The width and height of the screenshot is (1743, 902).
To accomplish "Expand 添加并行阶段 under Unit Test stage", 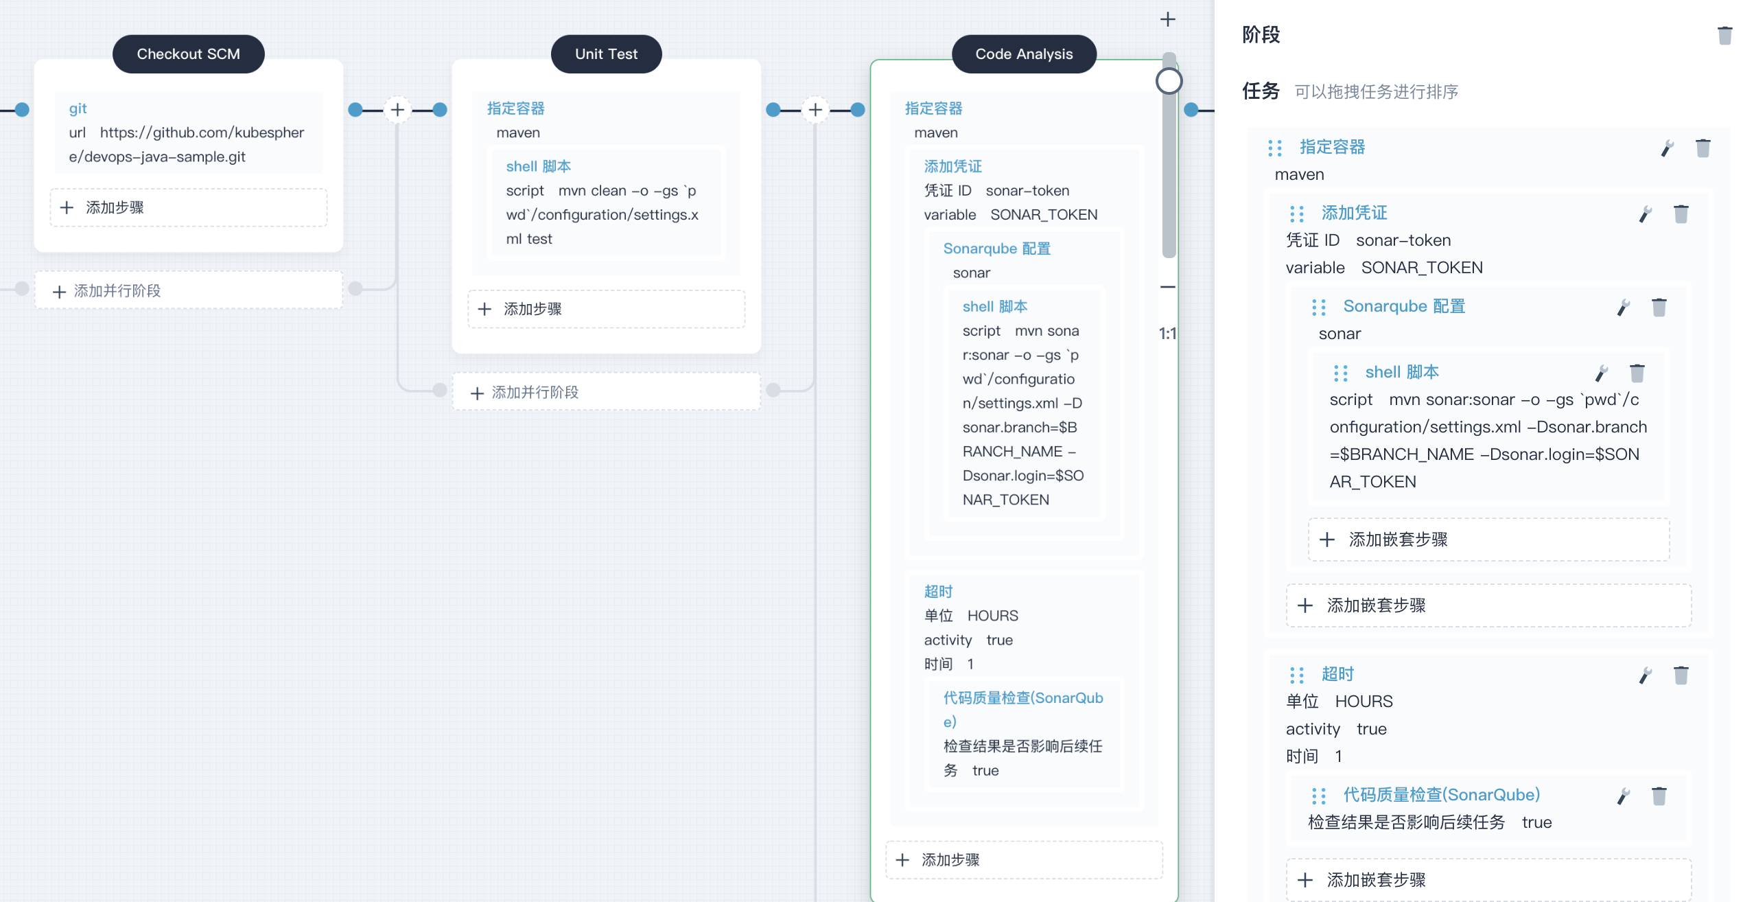I will click(x=529, y=391).
